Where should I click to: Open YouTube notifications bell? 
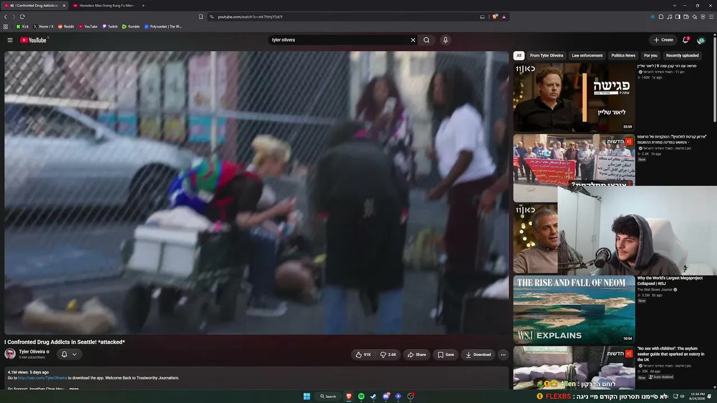[686, 40]
